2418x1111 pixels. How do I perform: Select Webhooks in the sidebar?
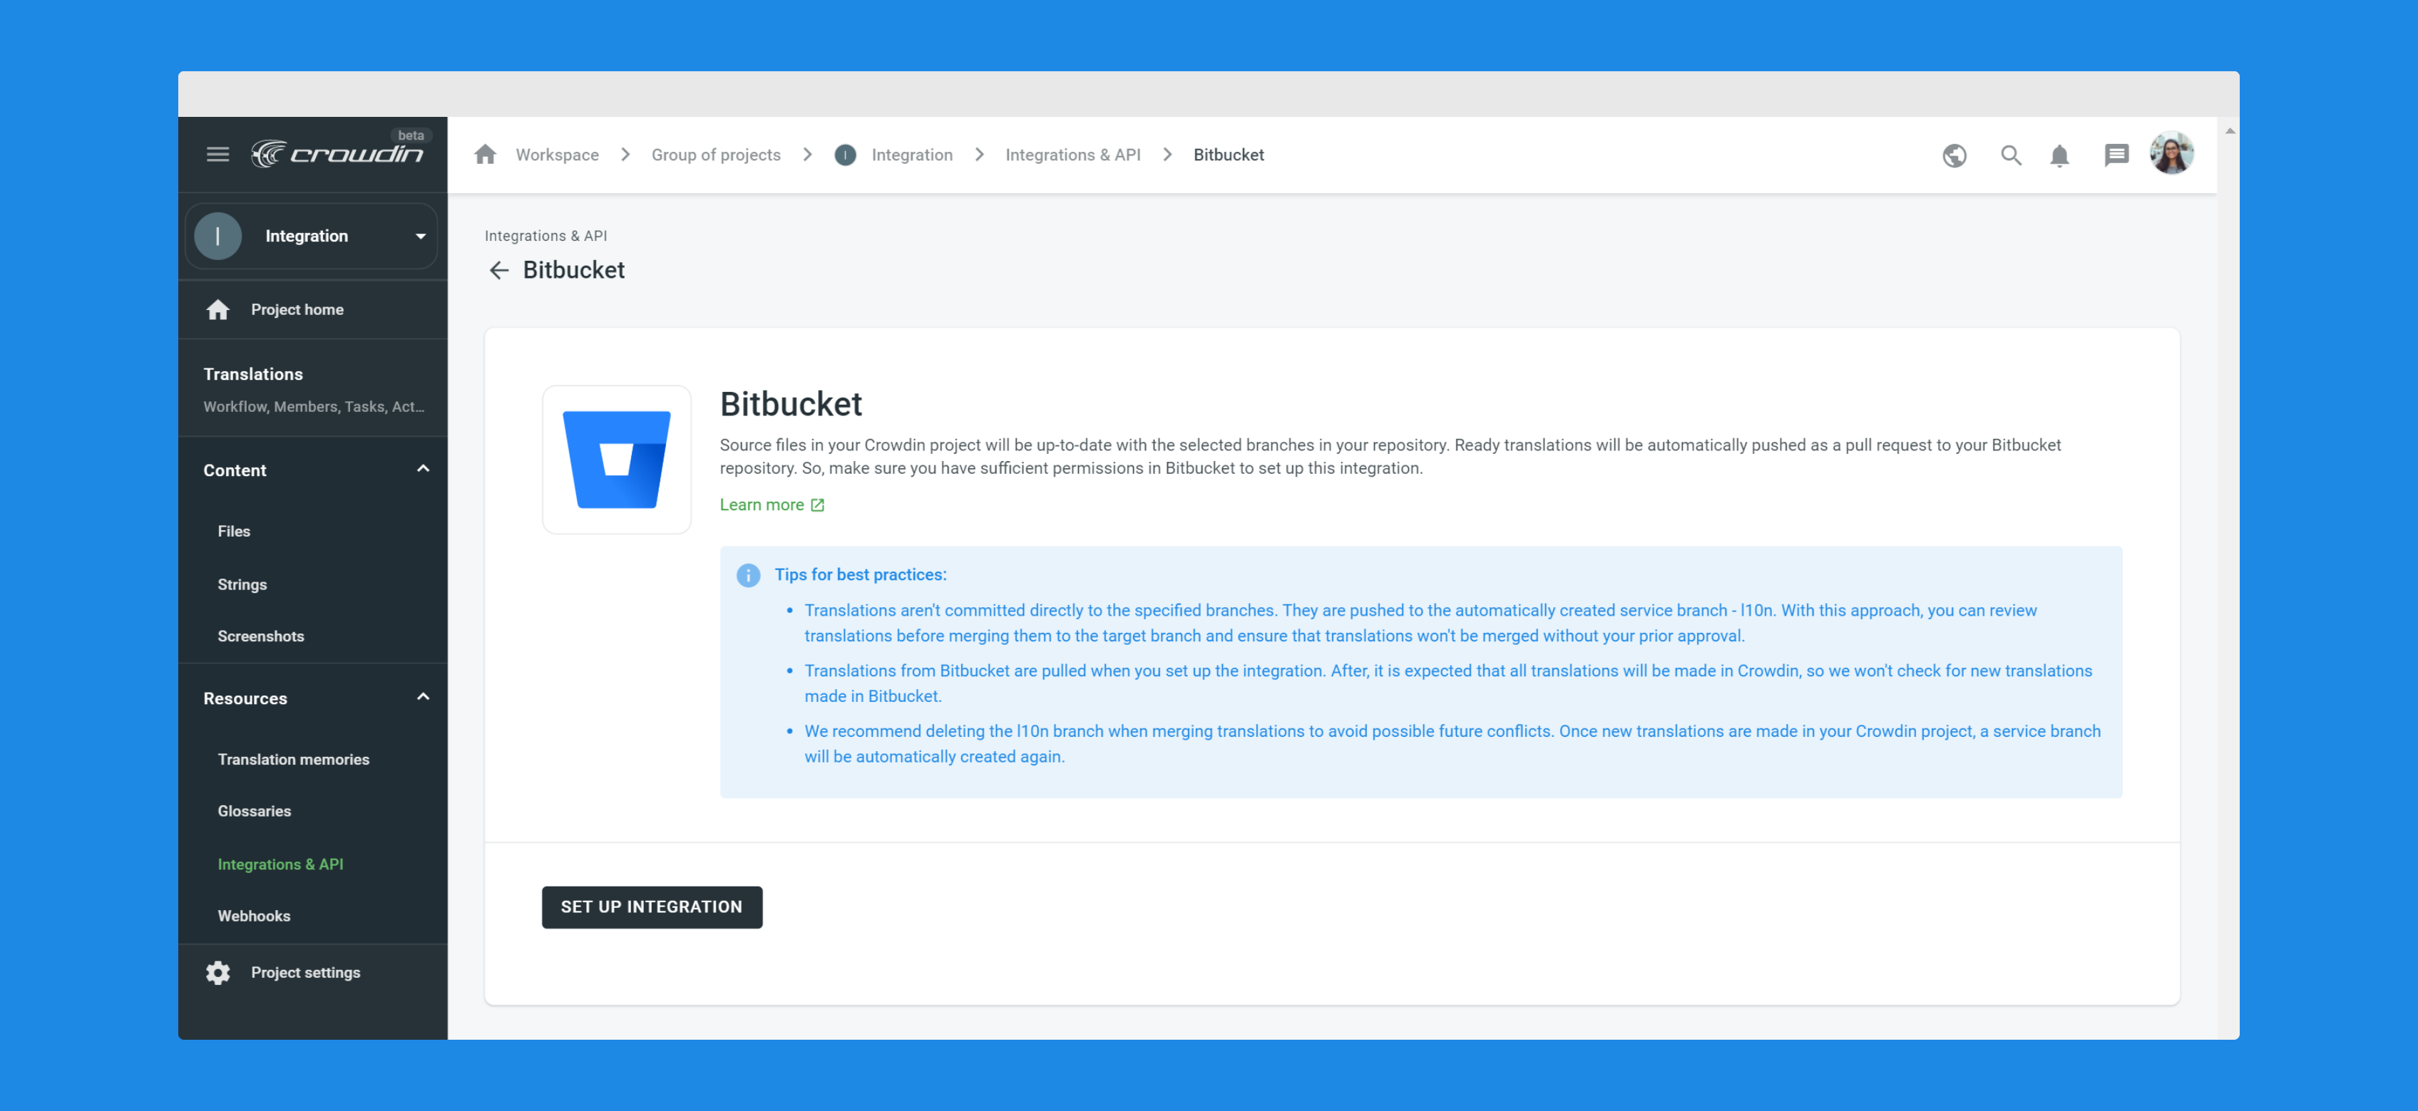click(x=253, y=916)
